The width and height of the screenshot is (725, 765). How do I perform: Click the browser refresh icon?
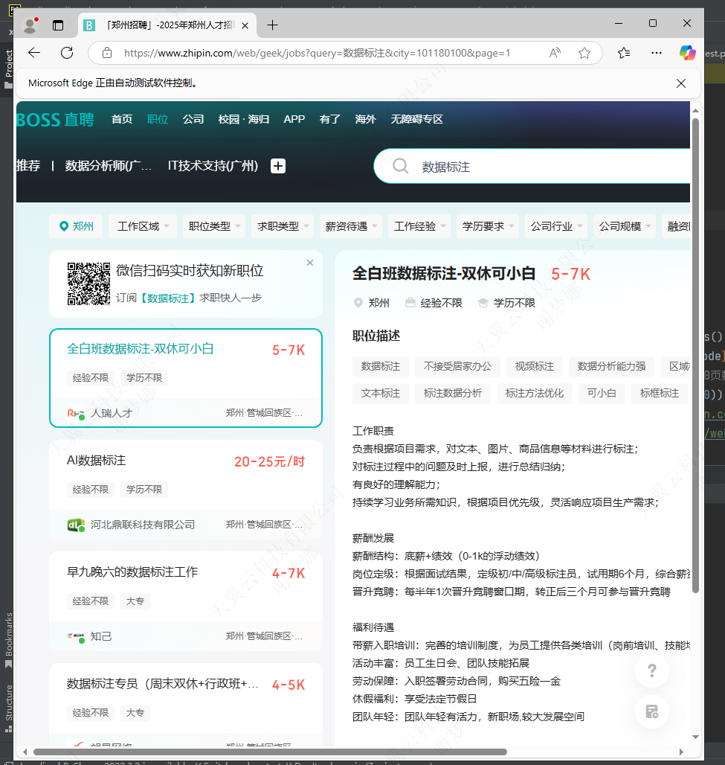coord(67,53)
